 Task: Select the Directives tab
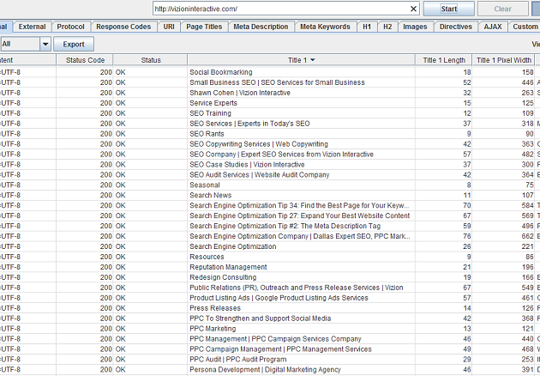pos(455,27)
